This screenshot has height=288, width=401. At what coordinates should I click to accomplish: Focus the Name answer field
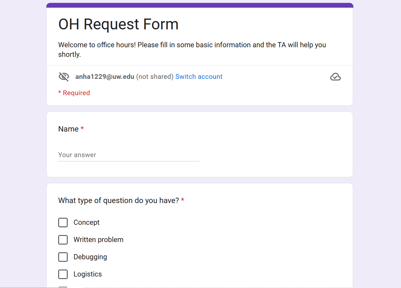click(129, 155)
